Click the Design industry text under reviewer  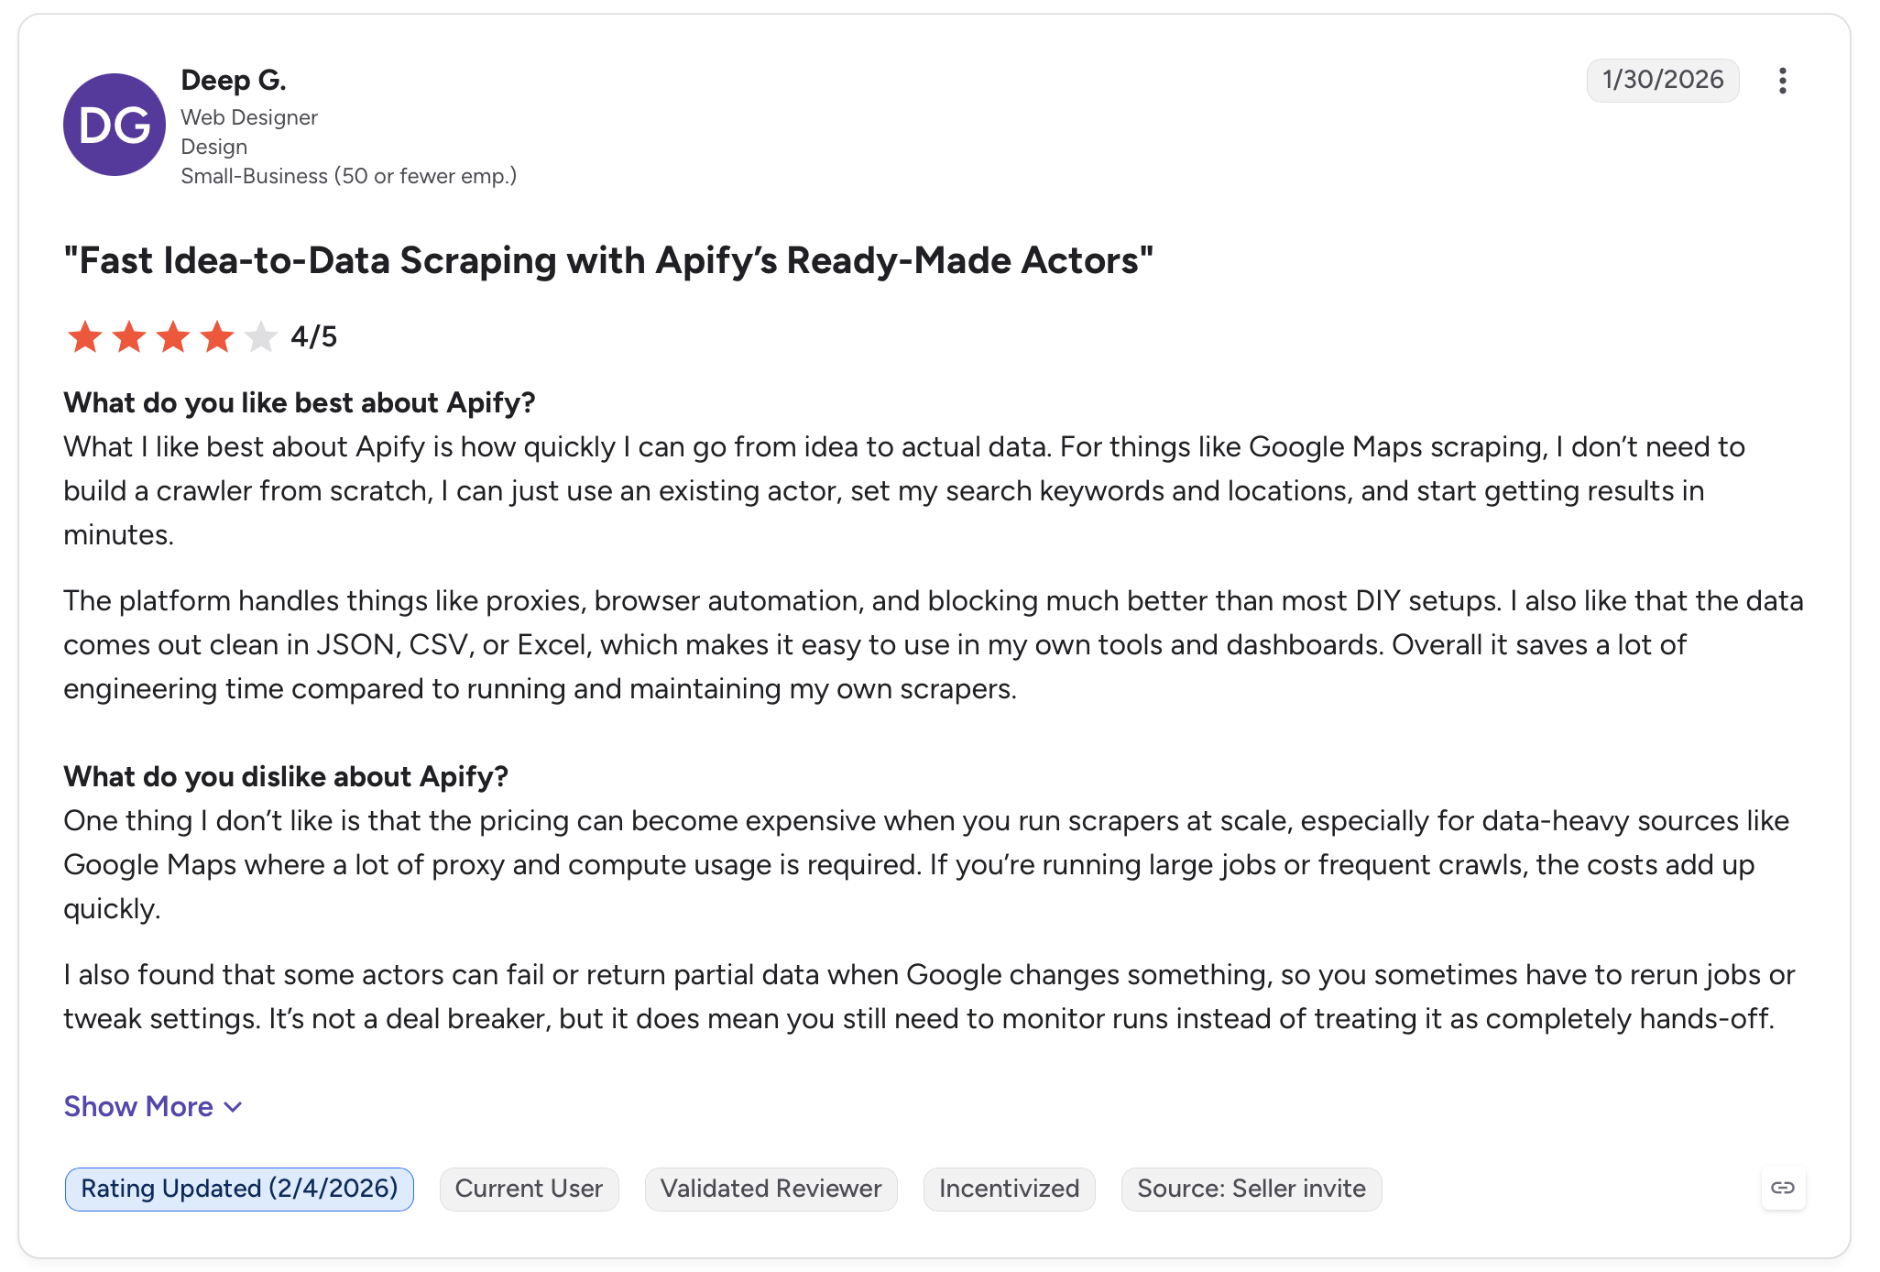point(214,147)
